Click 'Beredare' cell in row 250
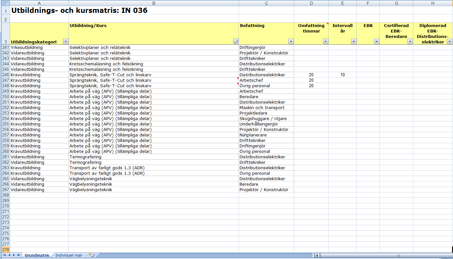 (x=266, y=97)
